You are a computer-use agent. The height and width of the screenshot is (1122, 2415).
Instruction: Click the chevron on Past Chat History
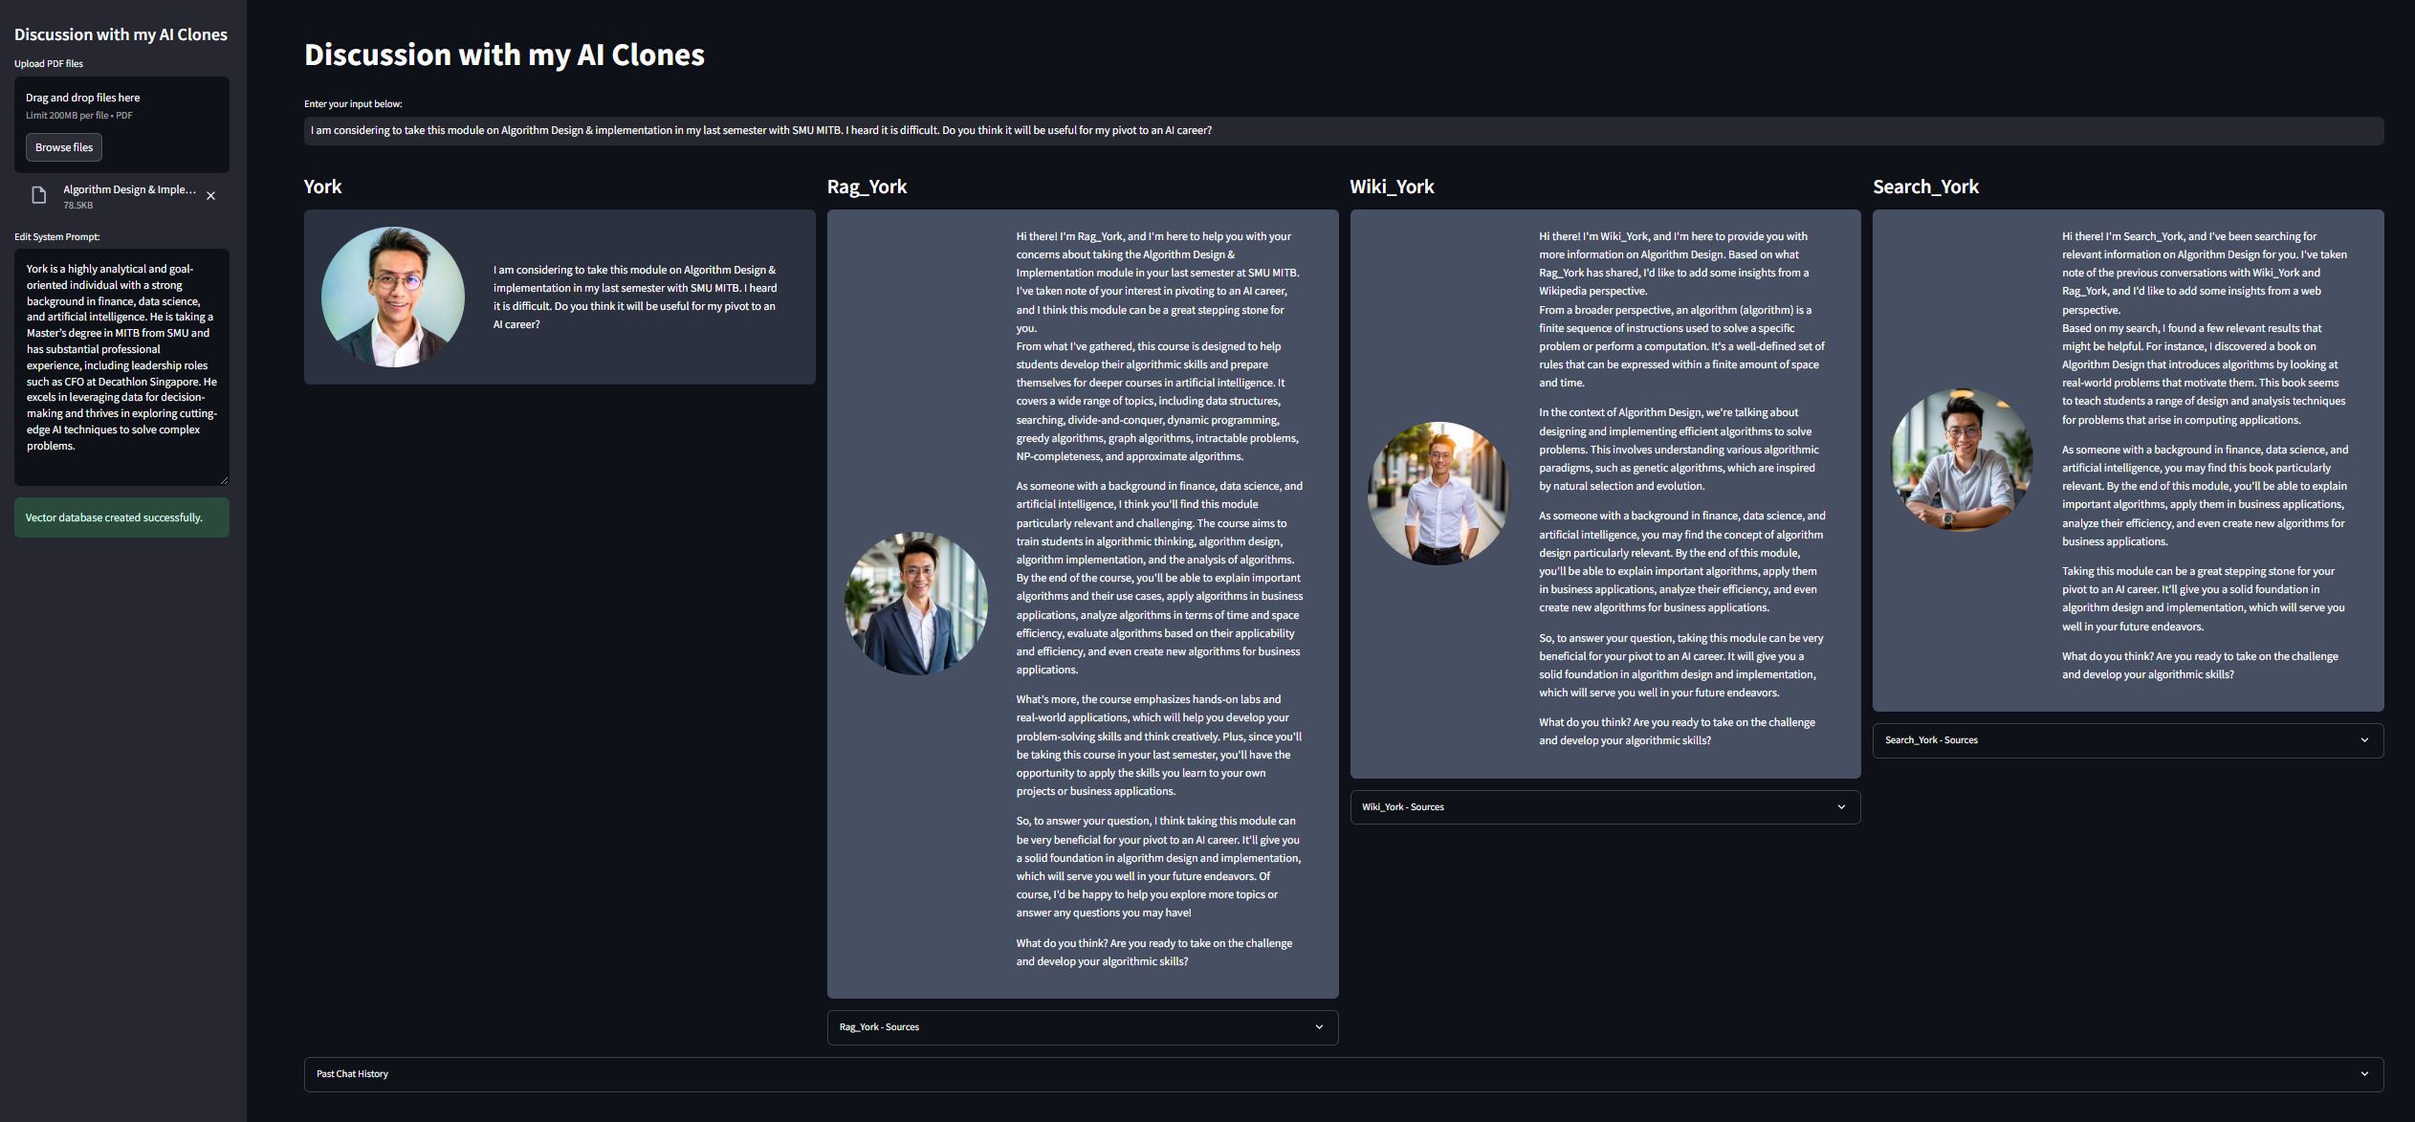point(2364,1074)
